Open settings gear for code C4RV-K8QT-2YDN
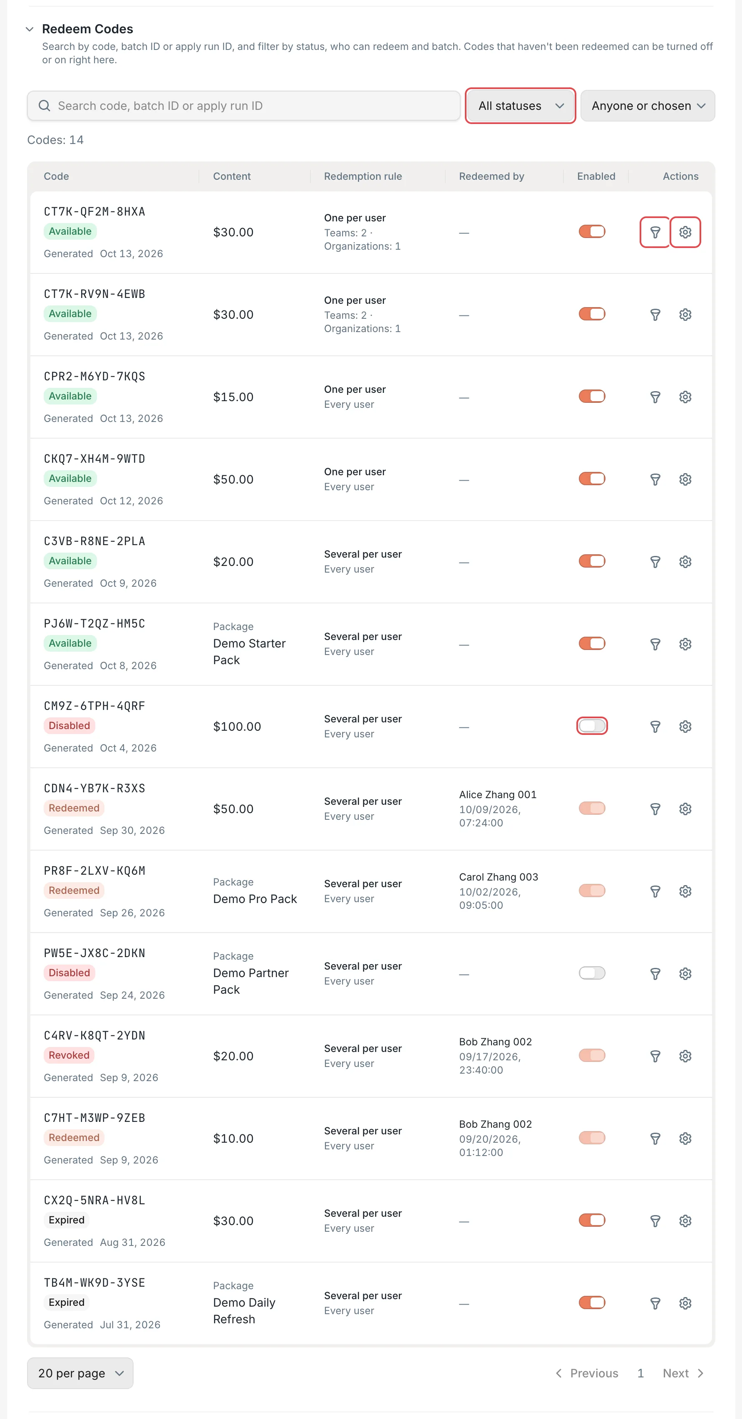This screenshot has width=742, height=1419. click(685, 1055)
